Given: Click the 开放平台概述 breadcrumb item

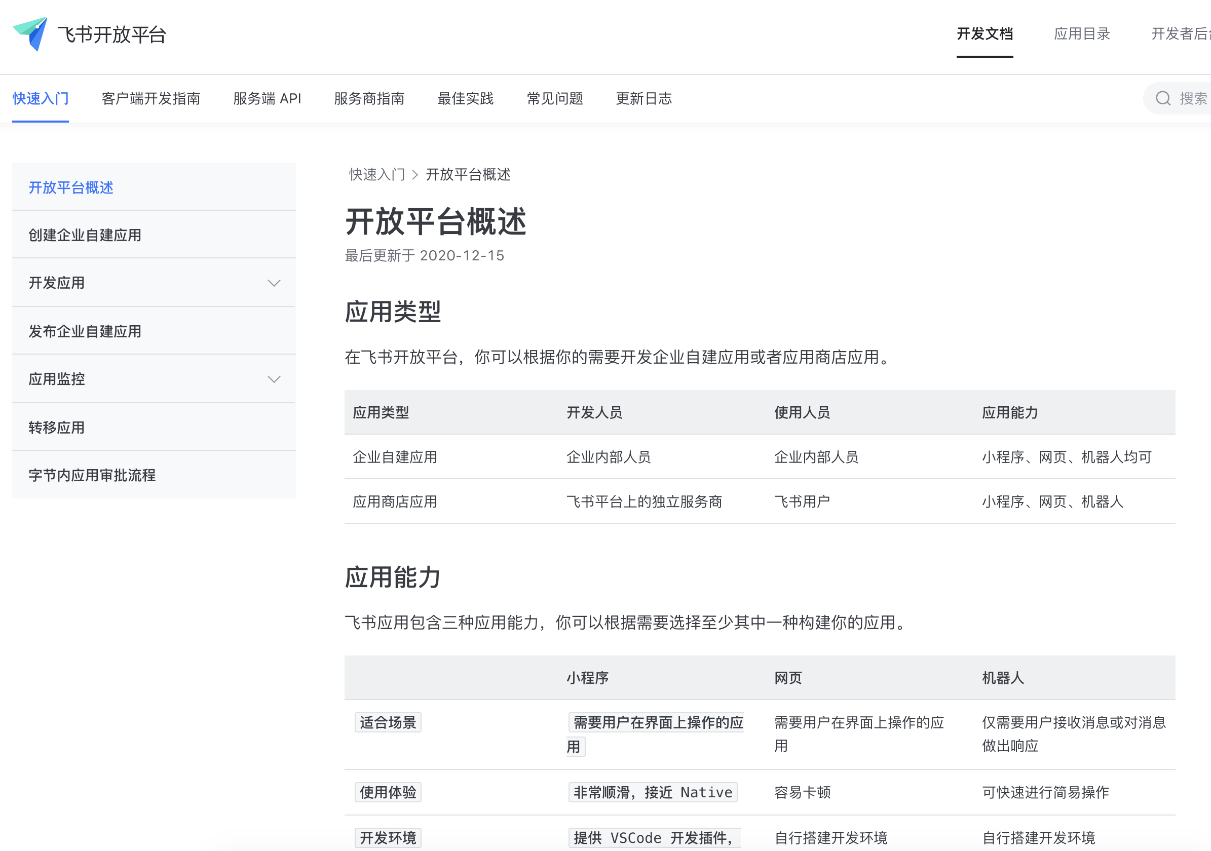Looking at the screenshot, I should (x=468, y=175).
